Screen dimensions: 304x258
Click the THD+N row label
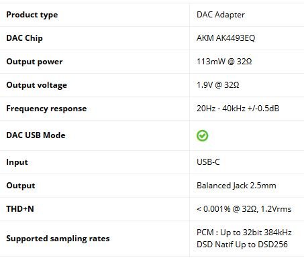20,209
